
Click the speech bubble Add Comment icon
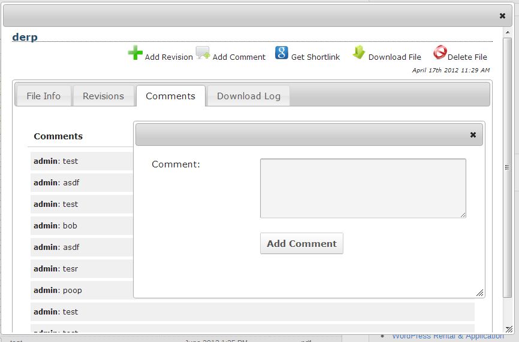203,53
